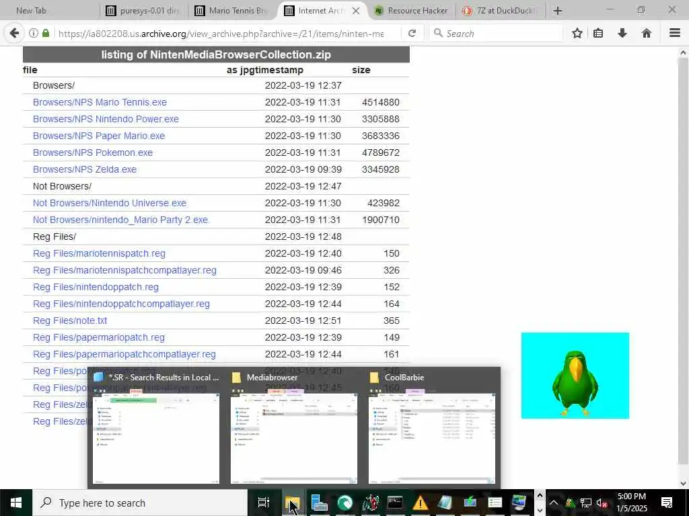Screen dimensions: 689x516
Task: Close the Internet Archive tab
Action: click(356, 11)
